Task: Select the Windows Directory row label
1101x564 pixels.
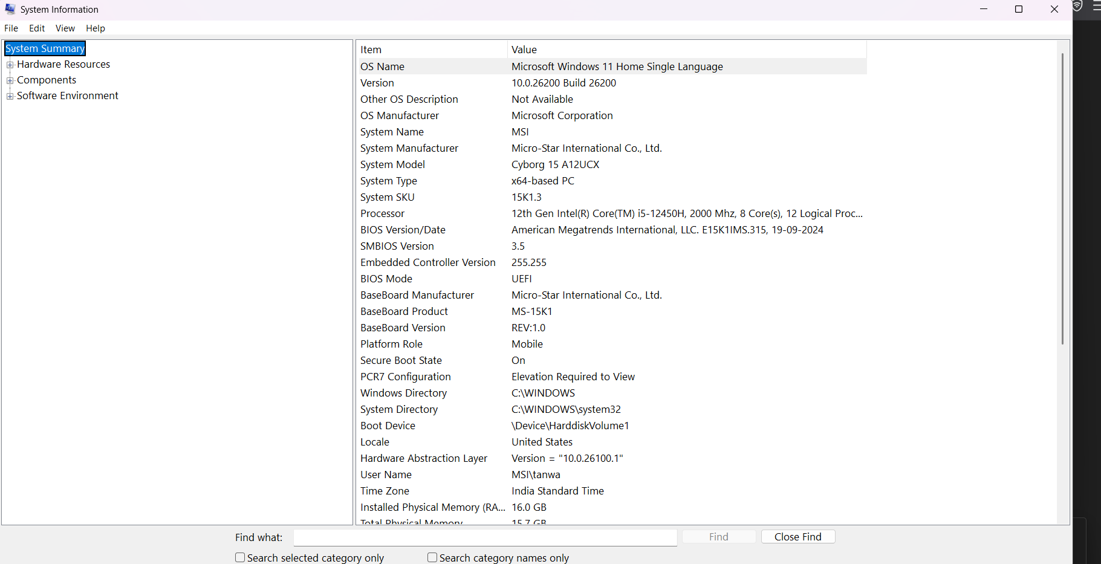Action: 404,393
